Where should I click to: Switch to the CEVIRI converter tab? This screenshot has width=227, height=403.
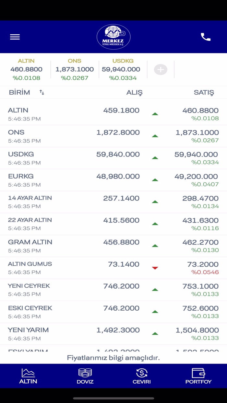142,376
